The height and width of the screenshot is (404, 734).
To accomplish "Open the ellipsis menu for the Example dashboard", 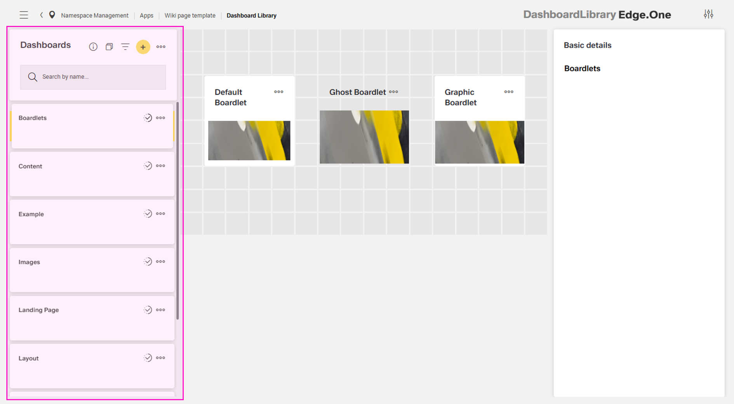I will pos(160,213).
